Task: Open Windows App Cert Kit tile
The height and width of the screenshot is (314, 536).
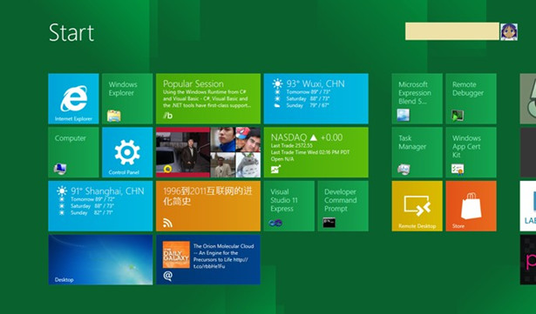Action: point(471,152)
